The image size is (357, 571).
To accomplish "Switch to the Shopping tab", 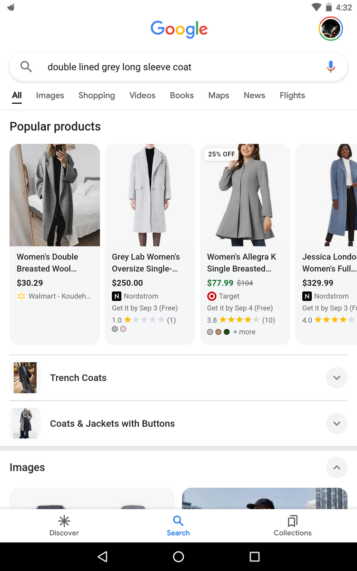I will tap(97, 96).
